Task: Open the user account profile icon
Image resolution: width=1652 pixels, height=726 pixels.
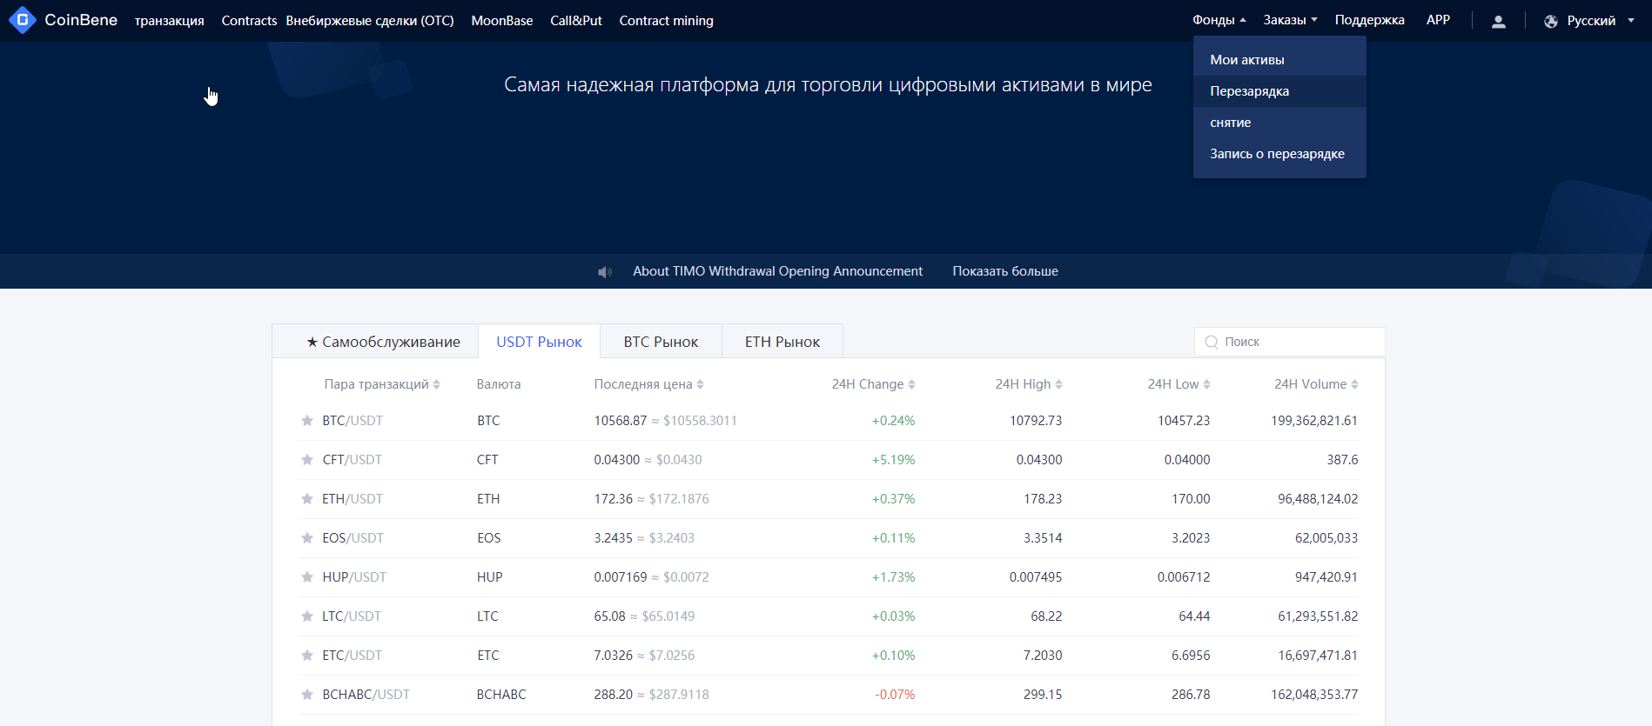Action: 1498,21
